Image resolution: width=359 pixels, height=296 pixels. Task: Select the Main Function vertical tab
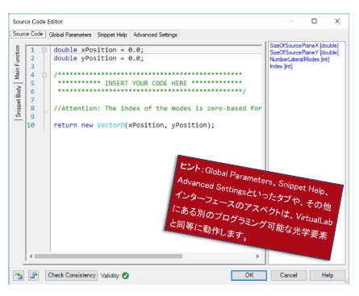pos(18,62)
